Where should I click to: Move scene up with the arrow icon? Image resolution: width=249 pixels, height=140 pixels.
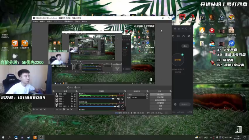coord(41,109)
